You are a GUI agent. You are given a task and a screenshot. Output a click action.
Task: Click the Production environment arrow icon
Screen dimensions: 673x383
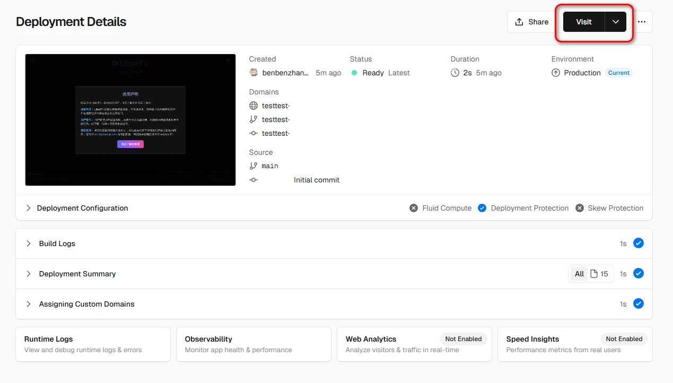click(x=556, y=73)
